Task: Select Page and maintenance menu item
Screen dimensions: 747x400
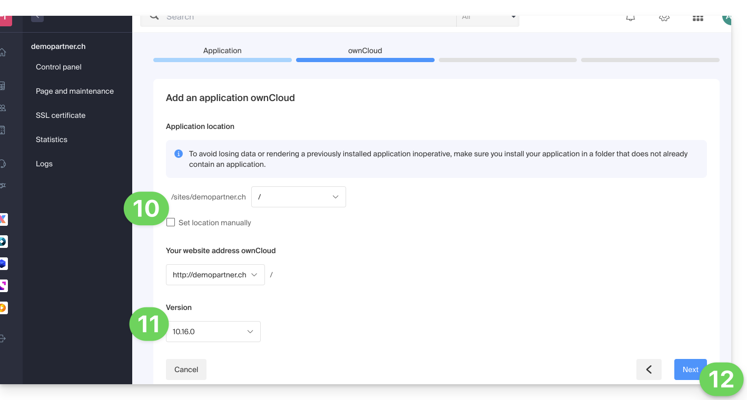Action: pos(75,91)
